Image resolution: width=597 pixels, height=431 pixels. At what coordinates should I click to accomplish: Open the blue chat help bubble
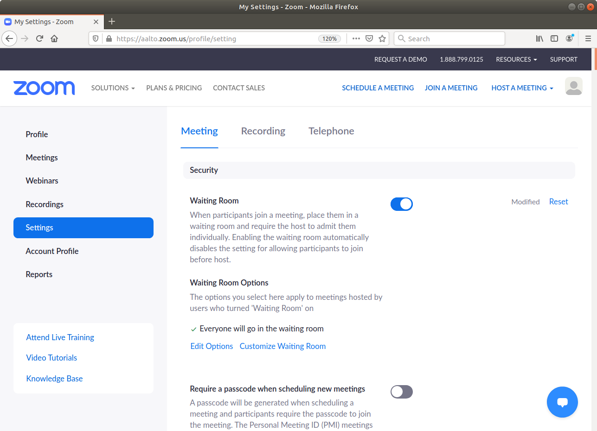[x=562, y=402]
